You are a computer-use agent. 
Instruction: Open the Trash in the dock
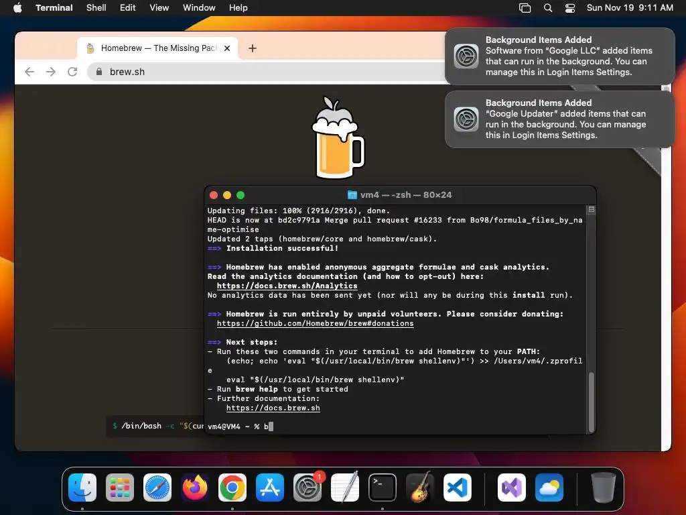click(604, 488)
